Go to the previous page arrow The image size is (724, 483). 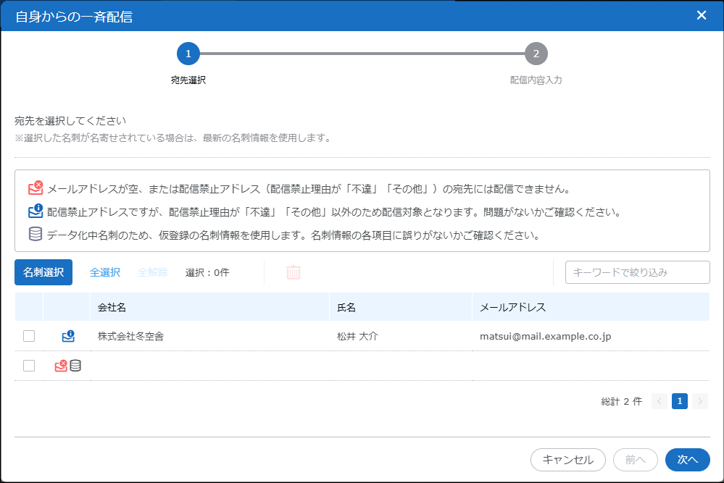pos(659,401)
